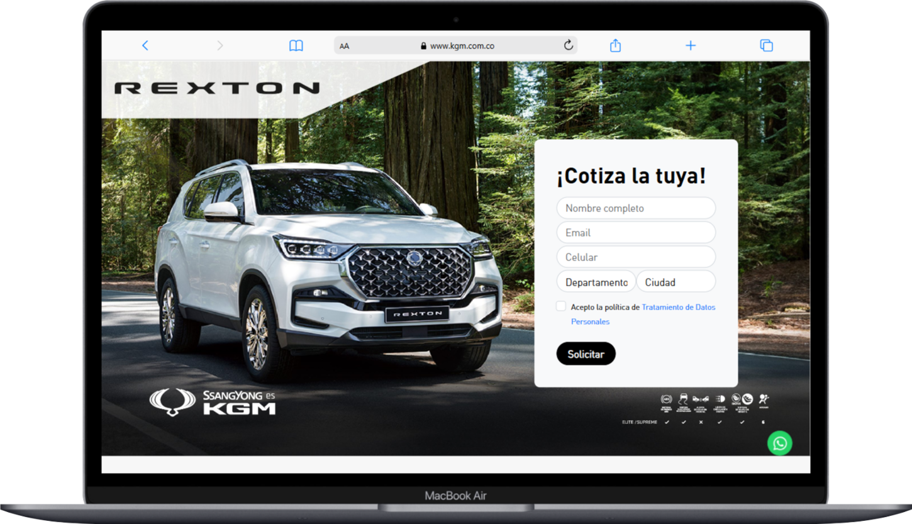Image resolution: width=912 pixels, height=524 pixels.
Task: Open the Departamento dropdown
Action: (596, 282)
